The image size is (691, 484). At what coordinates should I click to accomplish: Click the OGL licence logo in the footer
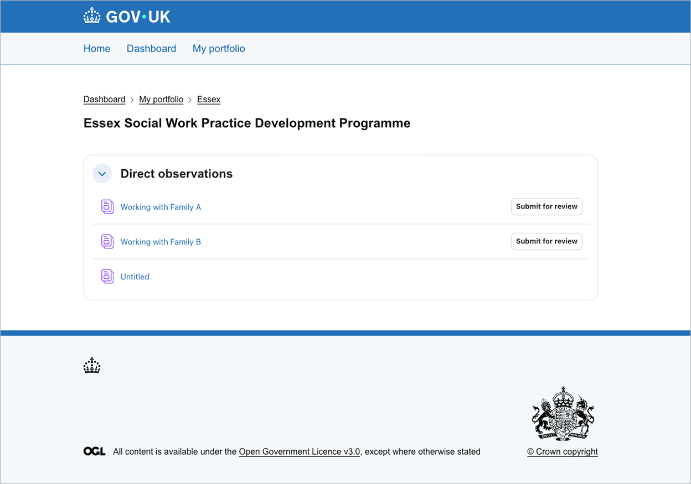(x=94, y=451)
